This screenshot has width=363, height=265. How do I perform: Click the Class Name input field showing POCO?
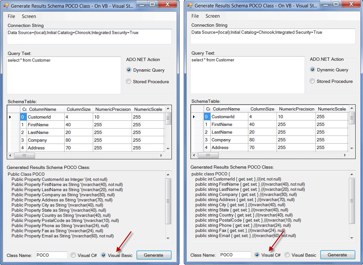coord(51,255)
